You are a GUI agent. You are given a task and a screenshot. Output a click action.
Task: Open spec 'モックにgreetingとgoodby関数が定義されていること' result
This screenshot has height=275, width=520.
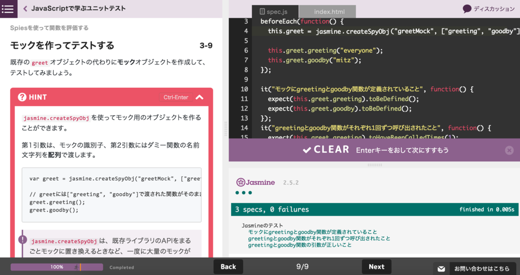[312, 232]
